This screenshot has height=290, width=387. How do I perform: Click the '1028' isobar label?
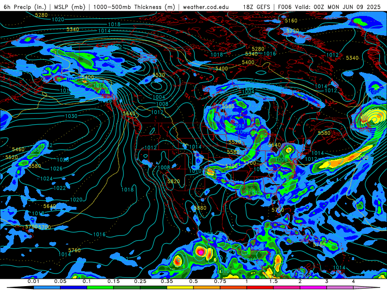[63, 159]
